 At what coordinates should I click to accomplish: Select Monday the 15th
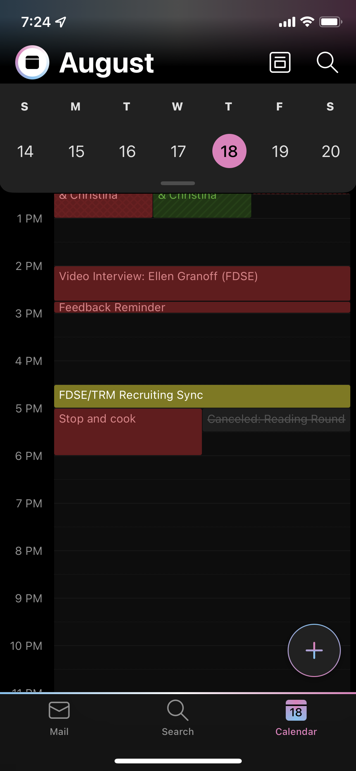(x=76, y=151)
